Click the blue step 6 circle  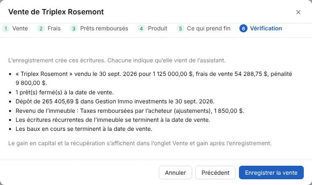point(243,29)
